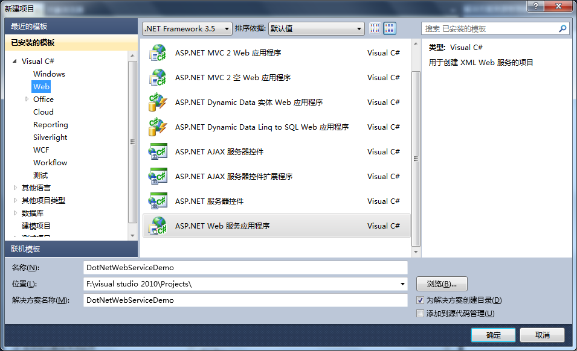The width and height of the screenshot is (577, 351).
Task: Click the help question mark button
Action: click(x=535, y=6)
